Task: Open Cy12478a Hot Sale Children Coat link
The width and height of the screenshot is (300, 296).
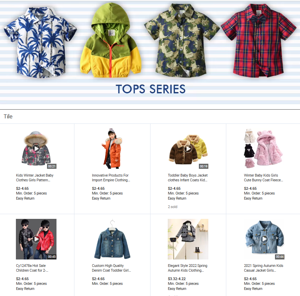Action: [32, 268]
